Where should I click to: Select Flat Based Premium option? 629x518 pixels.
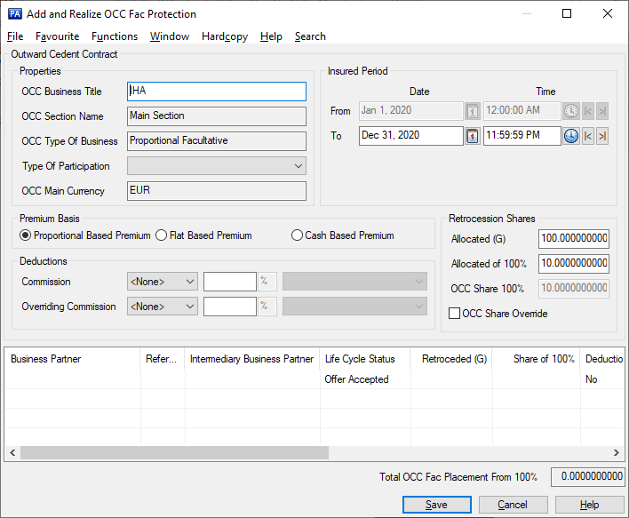162,235
